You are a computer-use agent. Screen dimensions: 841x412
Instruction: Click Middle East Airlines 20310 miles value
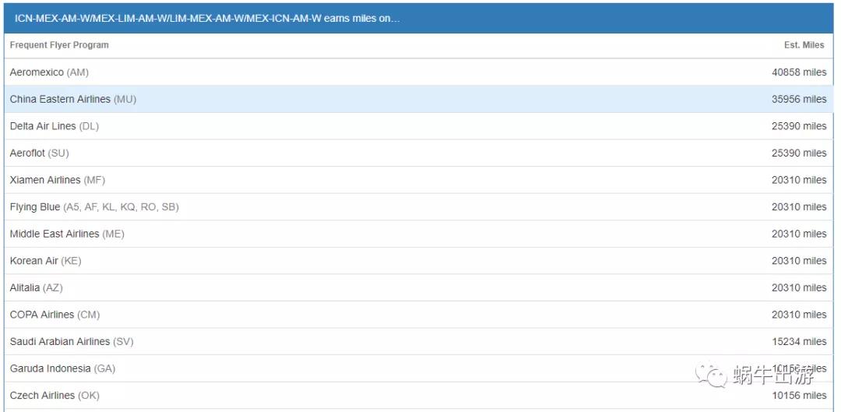click(799, 234)
